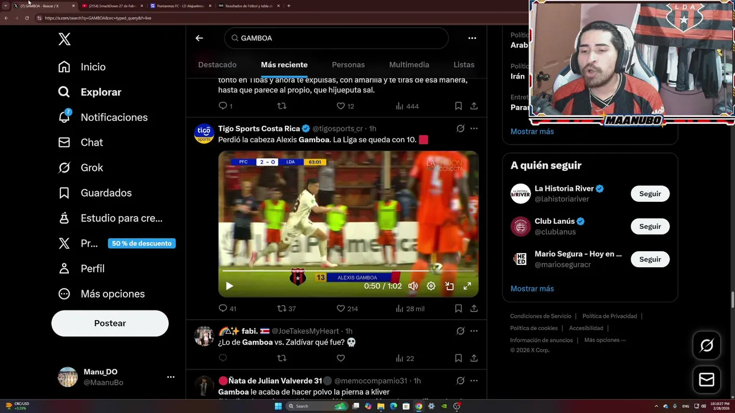Open Notificaciones bell icon
Screen dimensions: 735x413
[x=64, y=116]
